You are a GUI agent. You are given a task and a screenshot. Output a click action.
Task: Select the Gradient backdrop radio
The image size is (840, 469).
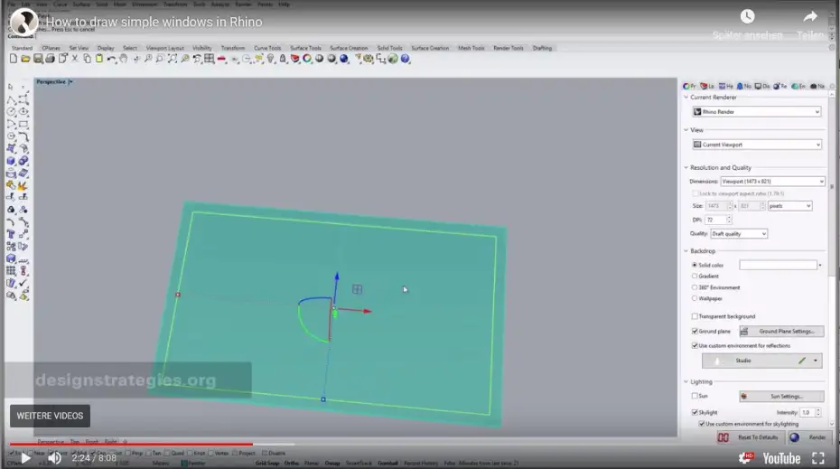click(x=695, y=276)
